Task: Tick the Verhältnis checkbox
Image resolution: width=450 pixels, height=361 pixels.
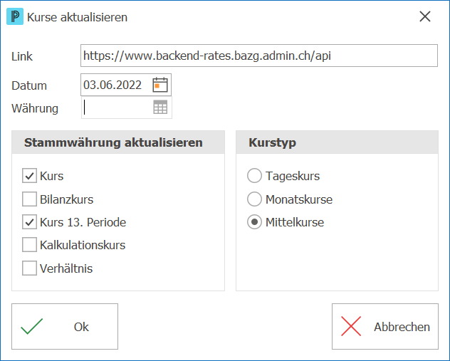Action: tap(29, 268)
